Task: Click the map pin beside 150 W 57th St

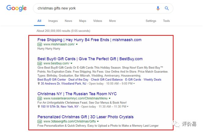Action: (39, 107)
